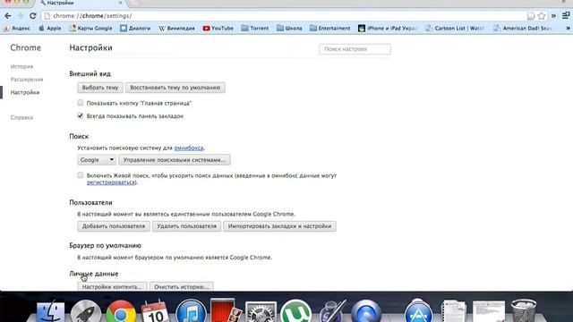Open the Trash in the Dock
The image size is (573, 322).
pyautogui.click(x=524, y=310)
